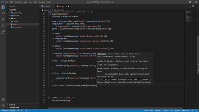Screen dimensions: 199x112
Task: Click the Go Live status bar button
Action: coord(186,110)
